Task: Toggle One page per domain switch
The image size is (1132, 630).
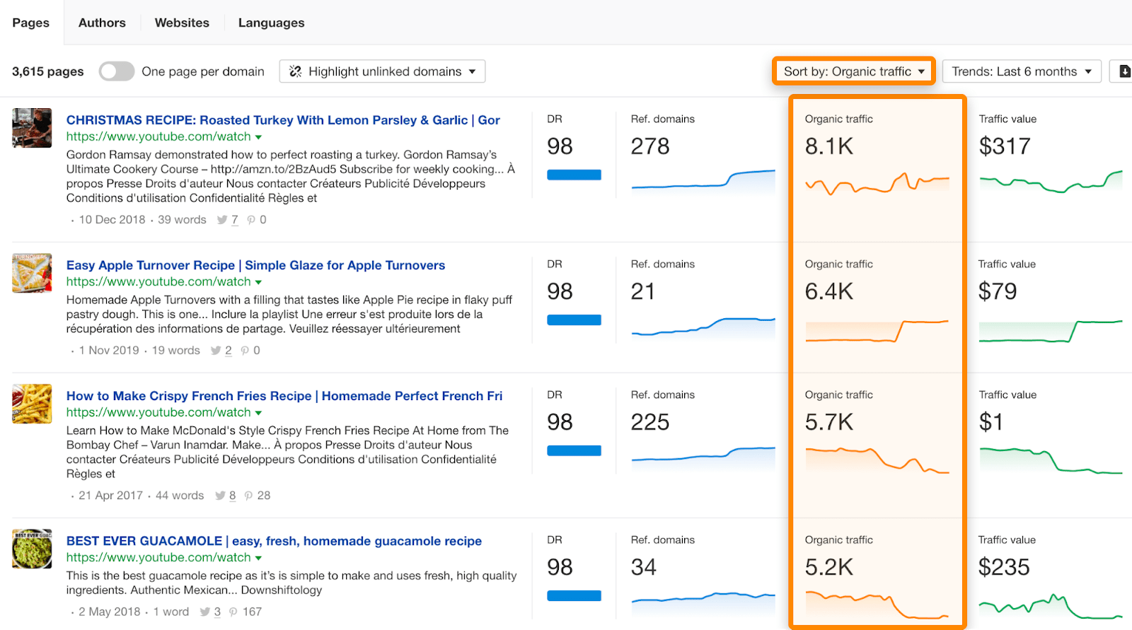Action: click(x=117, y=71)
